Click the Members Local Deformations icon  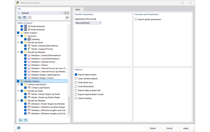(29, 59)
